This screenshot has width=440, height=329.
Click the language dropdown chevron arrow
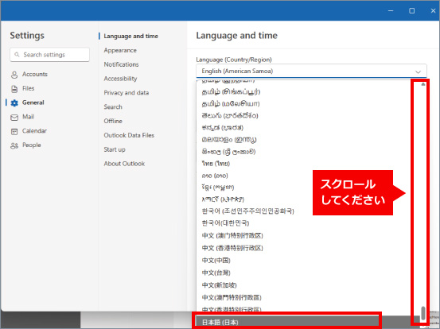(x=418, y=72)
